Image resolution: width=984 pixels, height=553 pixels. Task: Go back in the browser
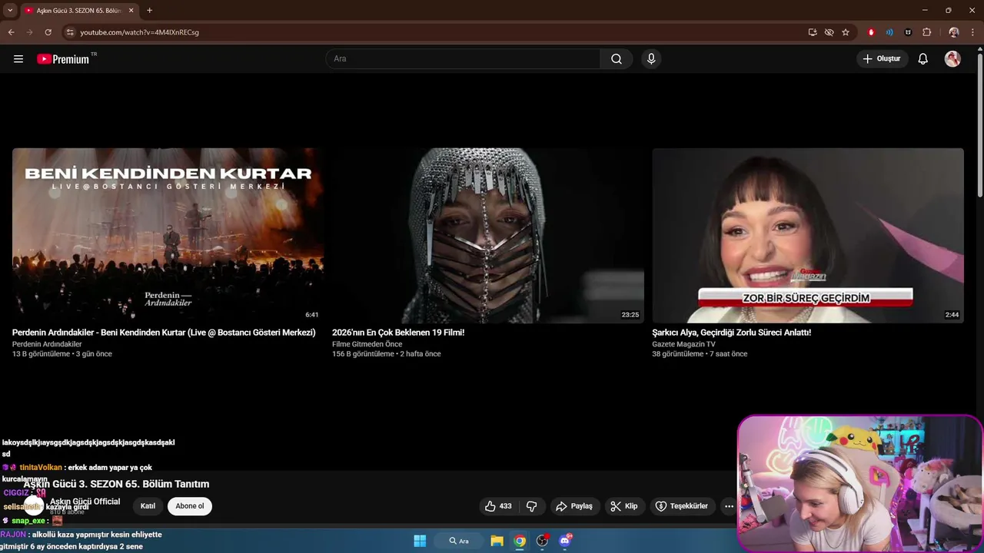click(x=12, y=32)
